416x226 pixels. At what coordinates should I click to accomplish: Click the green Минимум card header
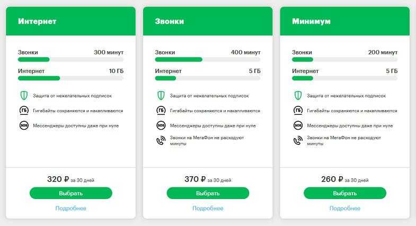pyautogui.click(x=345, y=21)
